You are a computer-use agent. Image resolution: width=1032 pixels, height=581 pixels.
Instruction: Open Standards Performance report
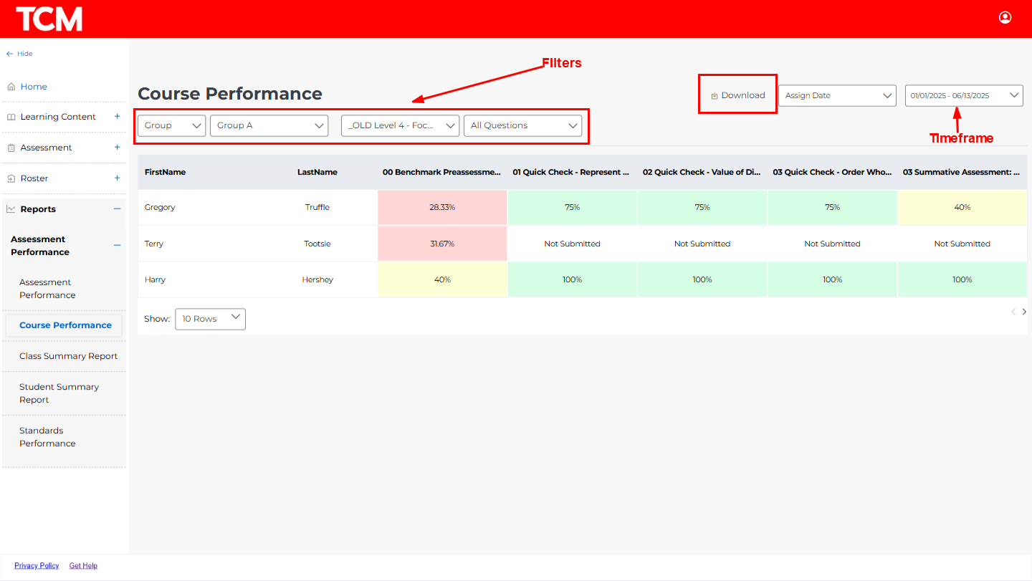[47, 437]
